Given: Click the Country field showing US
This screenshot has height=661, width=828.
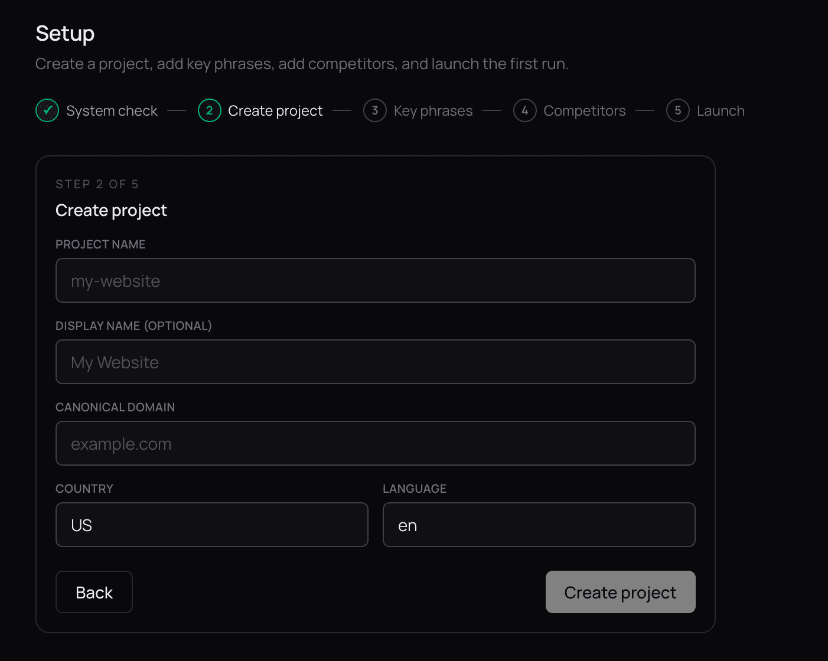Looking at the screenshot, I should click(x=211, y=525).
